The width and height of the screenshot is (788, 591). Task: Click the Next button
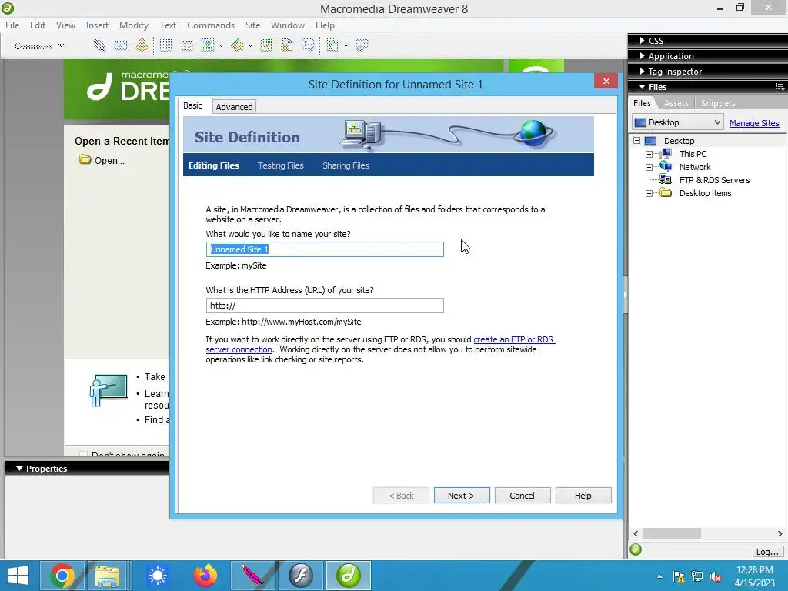pos(462,496)
